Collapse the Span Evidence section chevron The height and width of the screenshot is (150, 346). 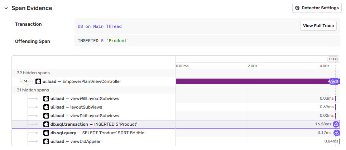pos(6,8)
